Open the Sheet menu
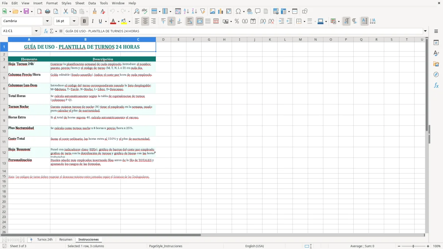The width and height of the screenshot is (443, 249). (x=80, y=3)
